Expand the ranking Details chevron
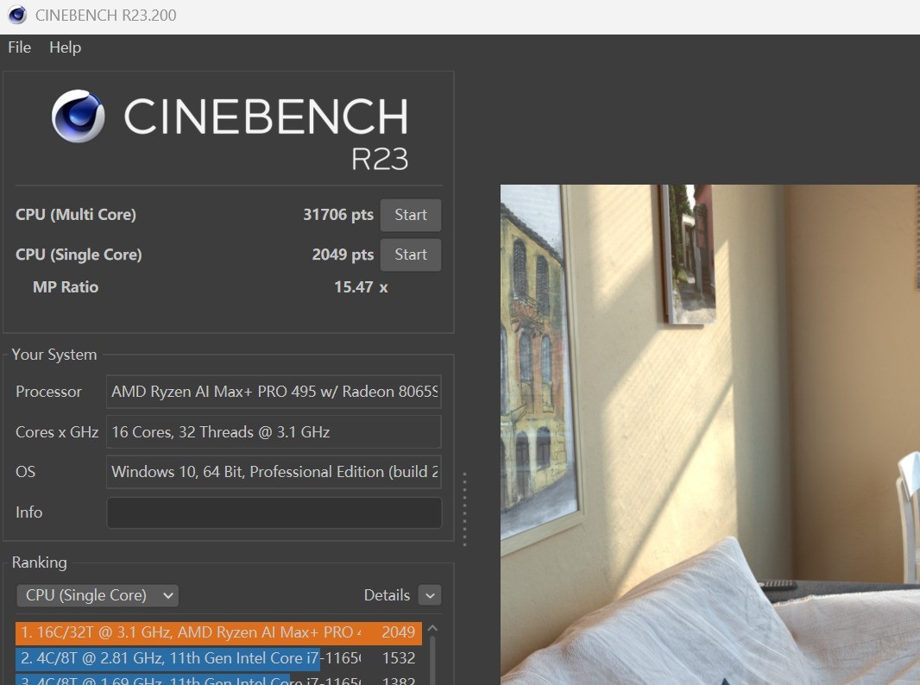Screen dimensions: 920x685 [x=430, y=595]
